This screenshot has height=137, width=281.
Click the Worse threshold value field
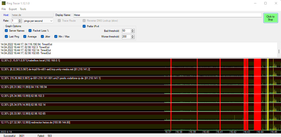coord(126,37)
